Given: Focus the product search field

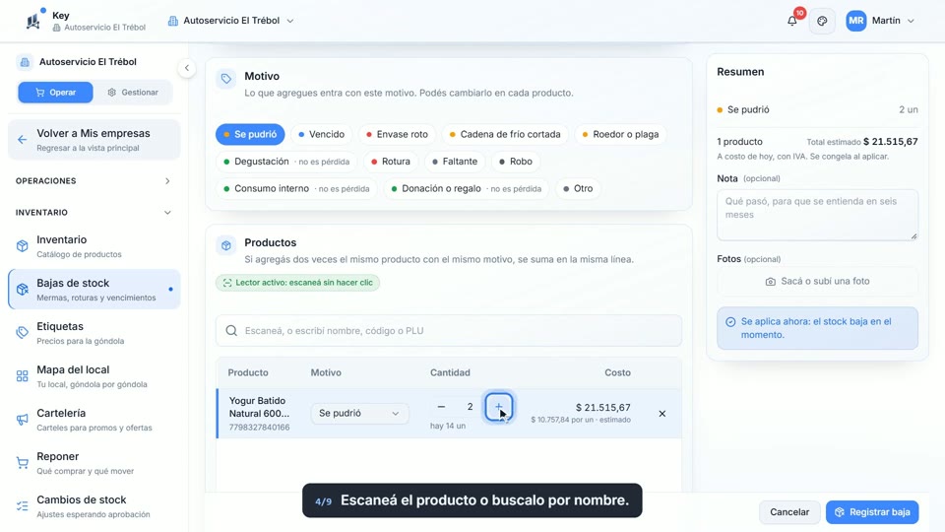Looking at the screenshot, I should pos(449,331).
